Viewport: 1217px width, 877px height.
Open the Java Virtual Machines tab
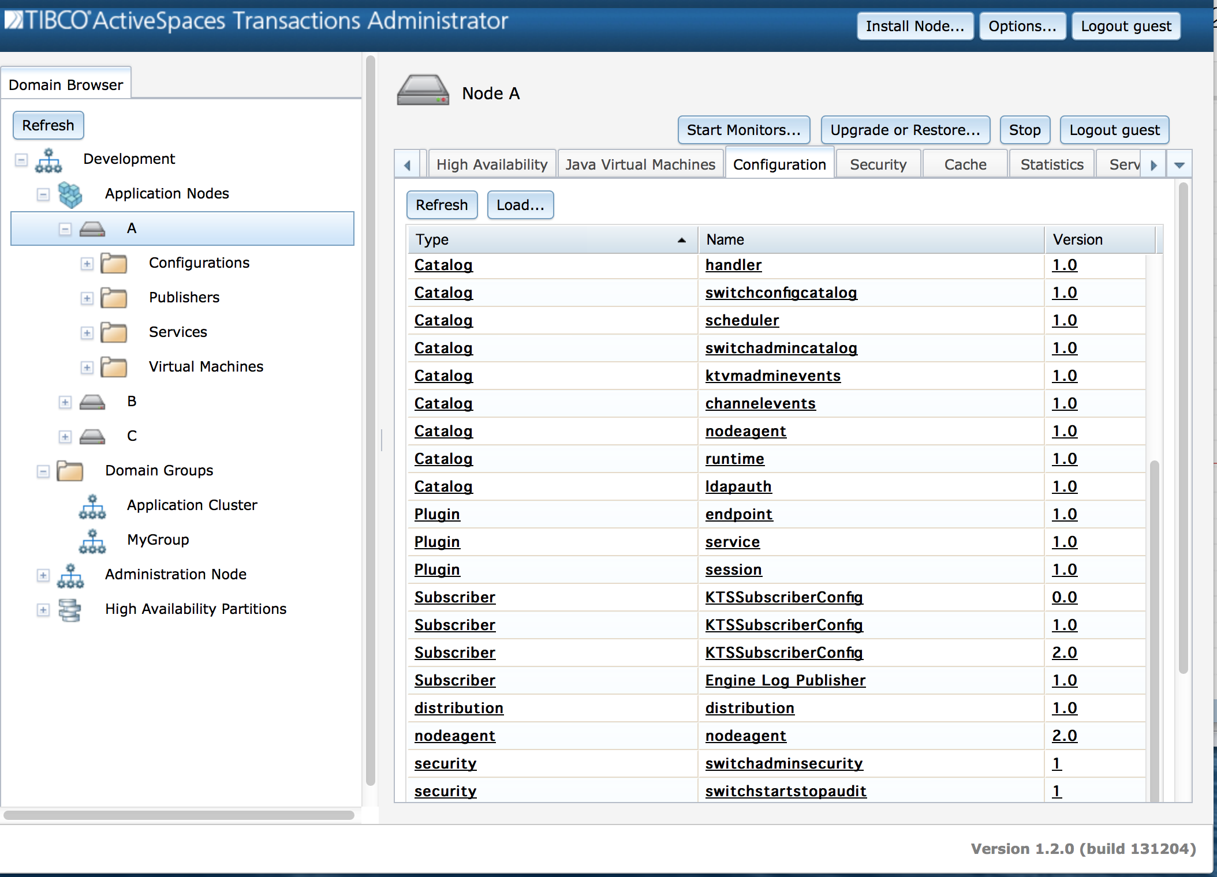(x=640, y=165)
